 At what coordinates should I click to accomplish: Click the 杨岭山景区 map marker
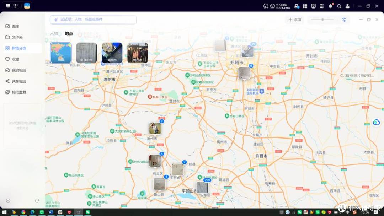click(150, 97)
